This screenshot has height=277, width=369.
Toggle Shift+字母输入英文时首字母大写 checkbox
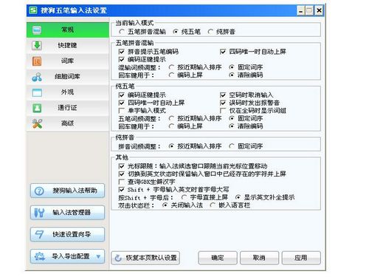click(x=121, y=190)
